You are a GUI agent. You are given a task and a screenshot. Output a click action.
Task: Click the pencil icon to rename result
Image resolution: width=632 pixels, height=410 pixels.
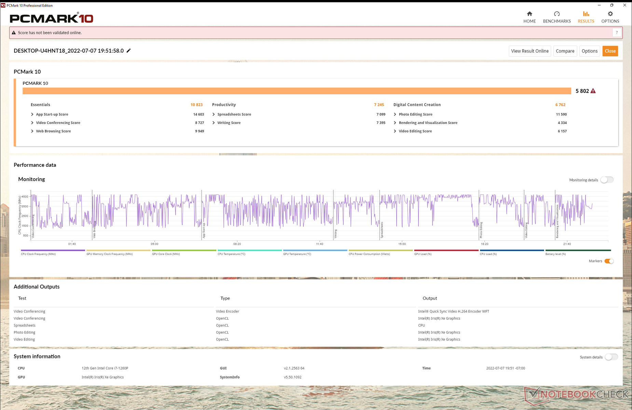[129, 51]
